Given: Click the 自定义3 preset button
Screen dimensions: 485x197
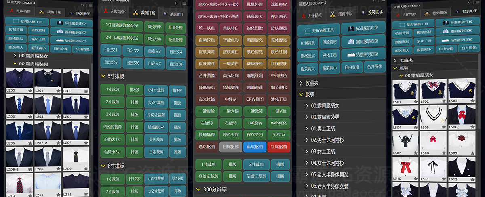Looking at the screenshot, I should tap(154, 51).
